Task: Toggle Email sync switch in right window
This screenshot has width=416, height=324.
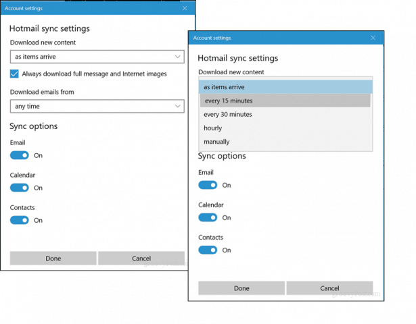Action: tap(208, 185)
